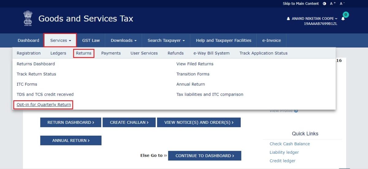
Task: Select the Returns submenu tab
Action: pos(84,53)
